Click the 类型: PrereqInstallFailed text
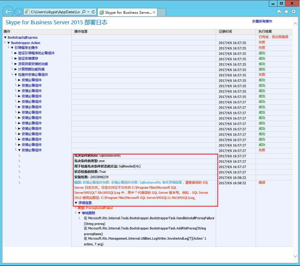 point(95,208)
